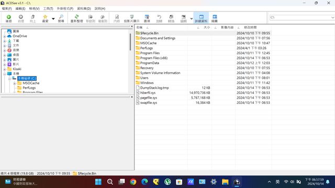Viewport: 335px width, 188px height.
Task: Open the path combo box showing C:\
Action: [x=302, y=17]
